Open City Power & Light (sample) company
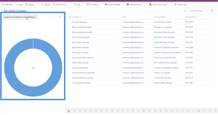The width and height of the screenshot is (218, 115). coord(165,57)
